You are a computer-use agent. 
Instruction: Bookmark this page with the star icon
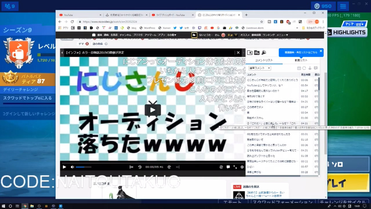[262, 22]
